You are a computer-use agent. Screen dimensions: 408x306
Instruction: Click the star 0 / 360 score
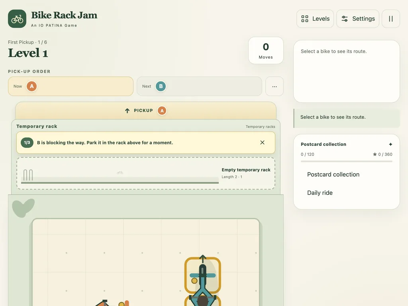click(x=382, y=154)
